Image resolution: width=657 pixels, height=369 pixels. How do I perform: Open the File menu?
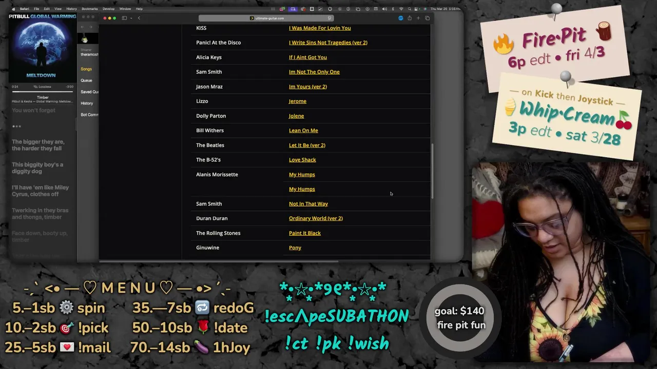tap(36, 9)
